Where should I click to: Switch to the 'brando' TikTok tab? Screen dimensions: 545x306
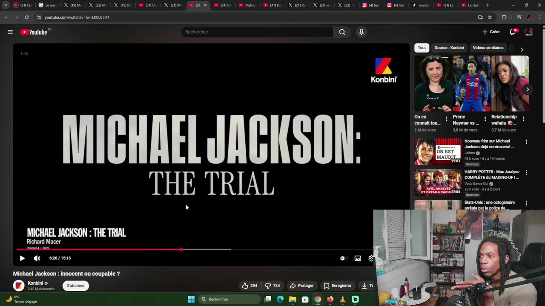click(421, 5)
